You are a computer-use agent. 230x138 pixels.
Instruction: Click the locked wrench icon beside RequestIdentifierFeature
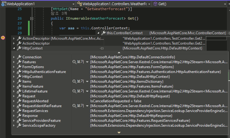[19, 106]
